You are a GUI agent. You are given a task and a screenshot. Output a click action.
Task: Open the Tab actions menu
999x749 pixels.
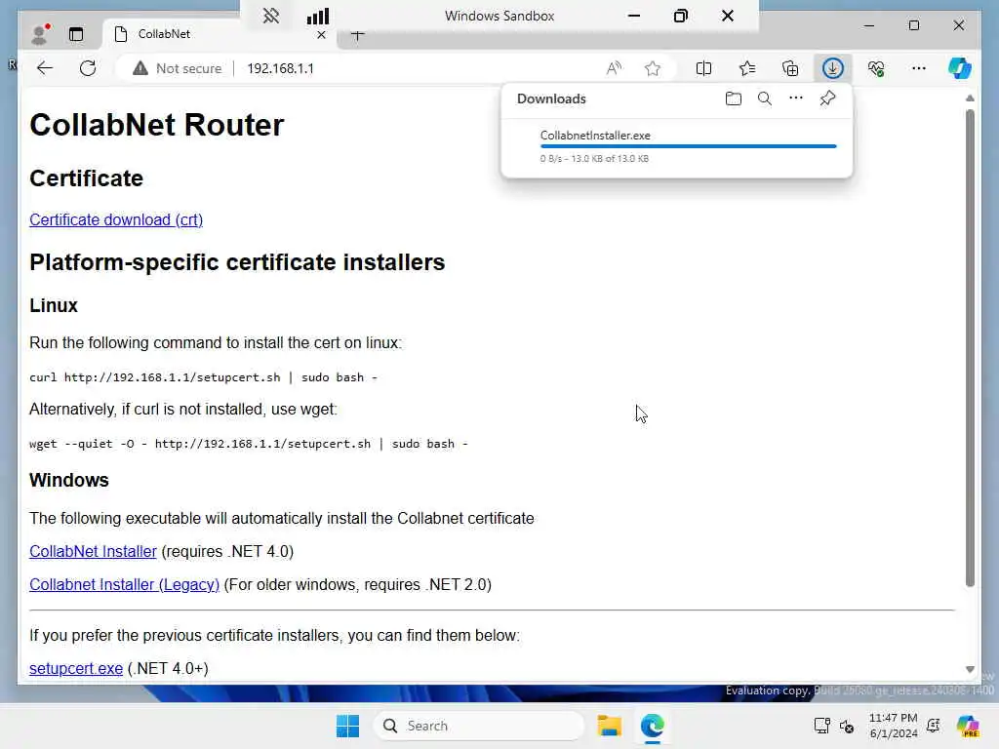coord(76,34)
